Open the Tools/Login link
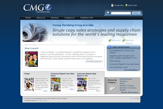 click(x=119, y=5)
